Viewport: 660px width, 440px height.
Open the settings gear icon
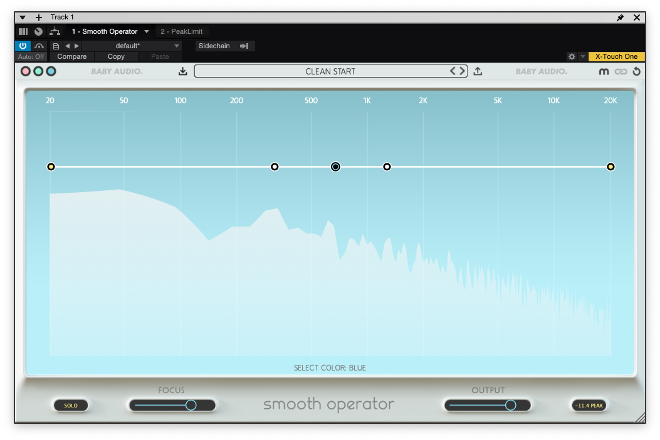coord(572,56)
